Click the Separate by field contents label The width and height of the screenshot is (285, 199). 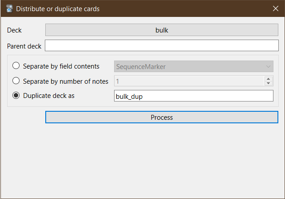[x=61, y=66]
